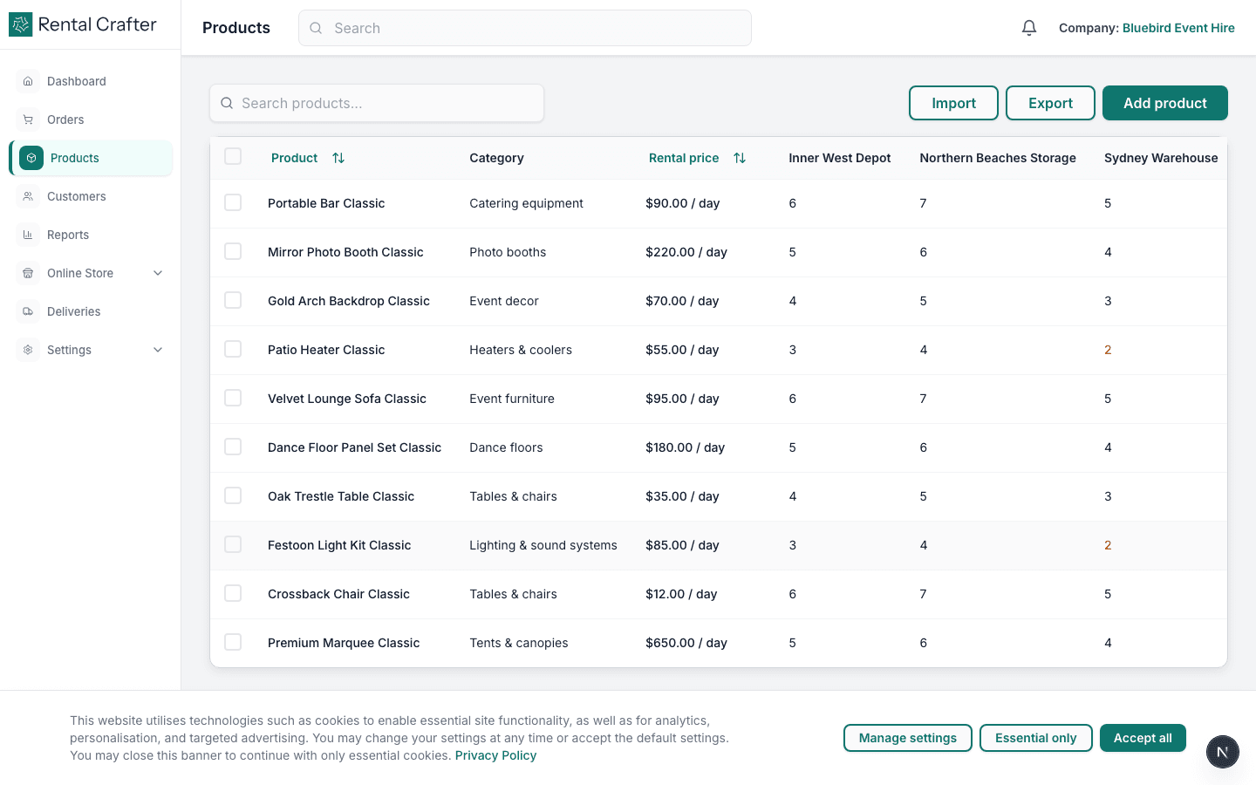This screenshot has width=1256, height=785.
Task: Open Customers in sidebar
Action: 91,196
